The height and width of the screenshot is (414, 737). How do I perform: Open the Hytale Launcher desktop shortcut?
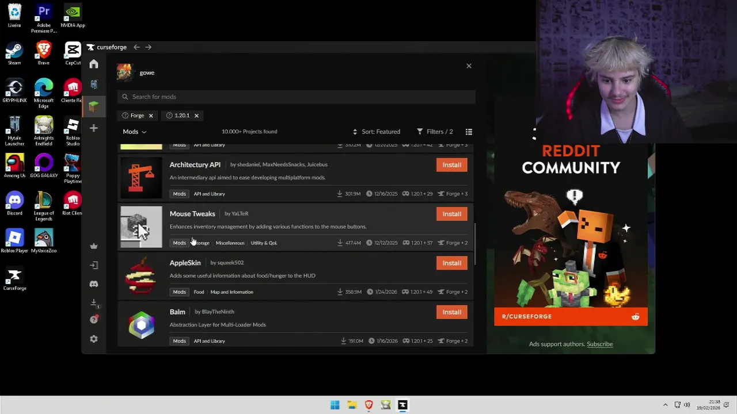coord(14,132)
